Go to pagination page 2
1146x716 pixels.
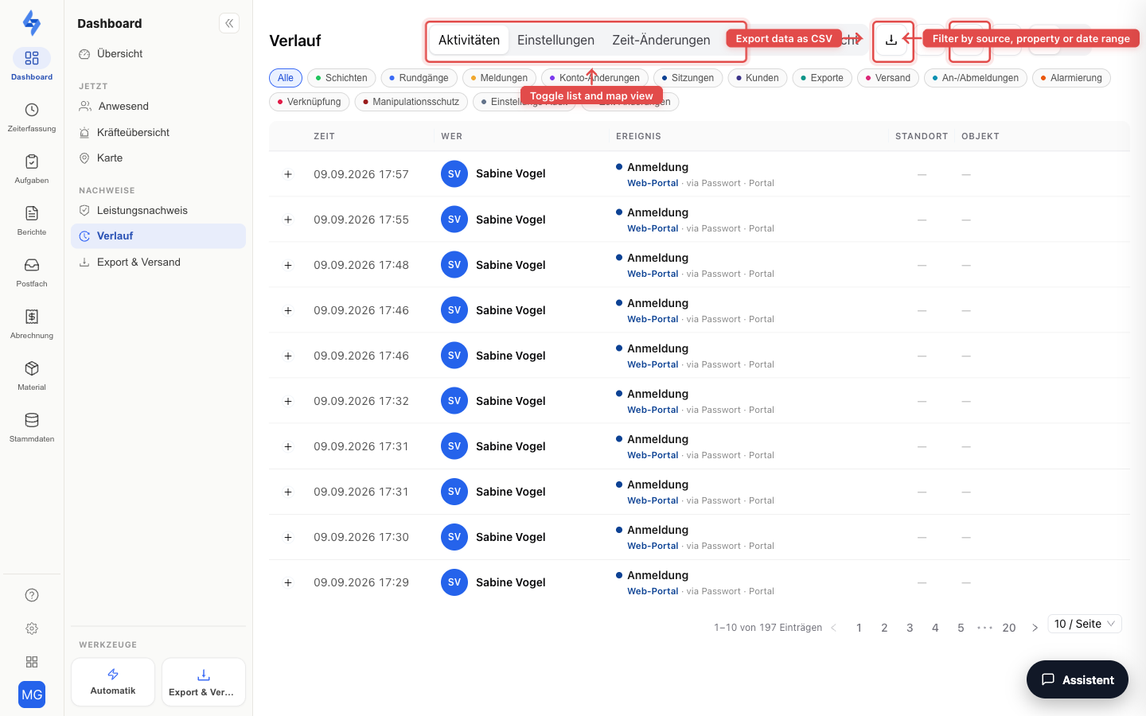coord(884,628)
